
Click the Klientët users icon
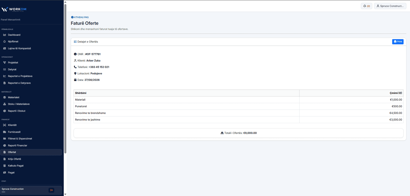5,125
